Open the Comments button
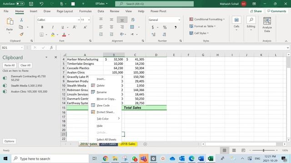The image size is (291, 163). 277,11
